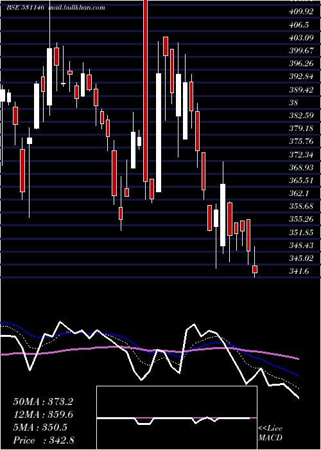Select the 351.85 axis value
Viewport: 321px width, 450px height.
(301, 233)
